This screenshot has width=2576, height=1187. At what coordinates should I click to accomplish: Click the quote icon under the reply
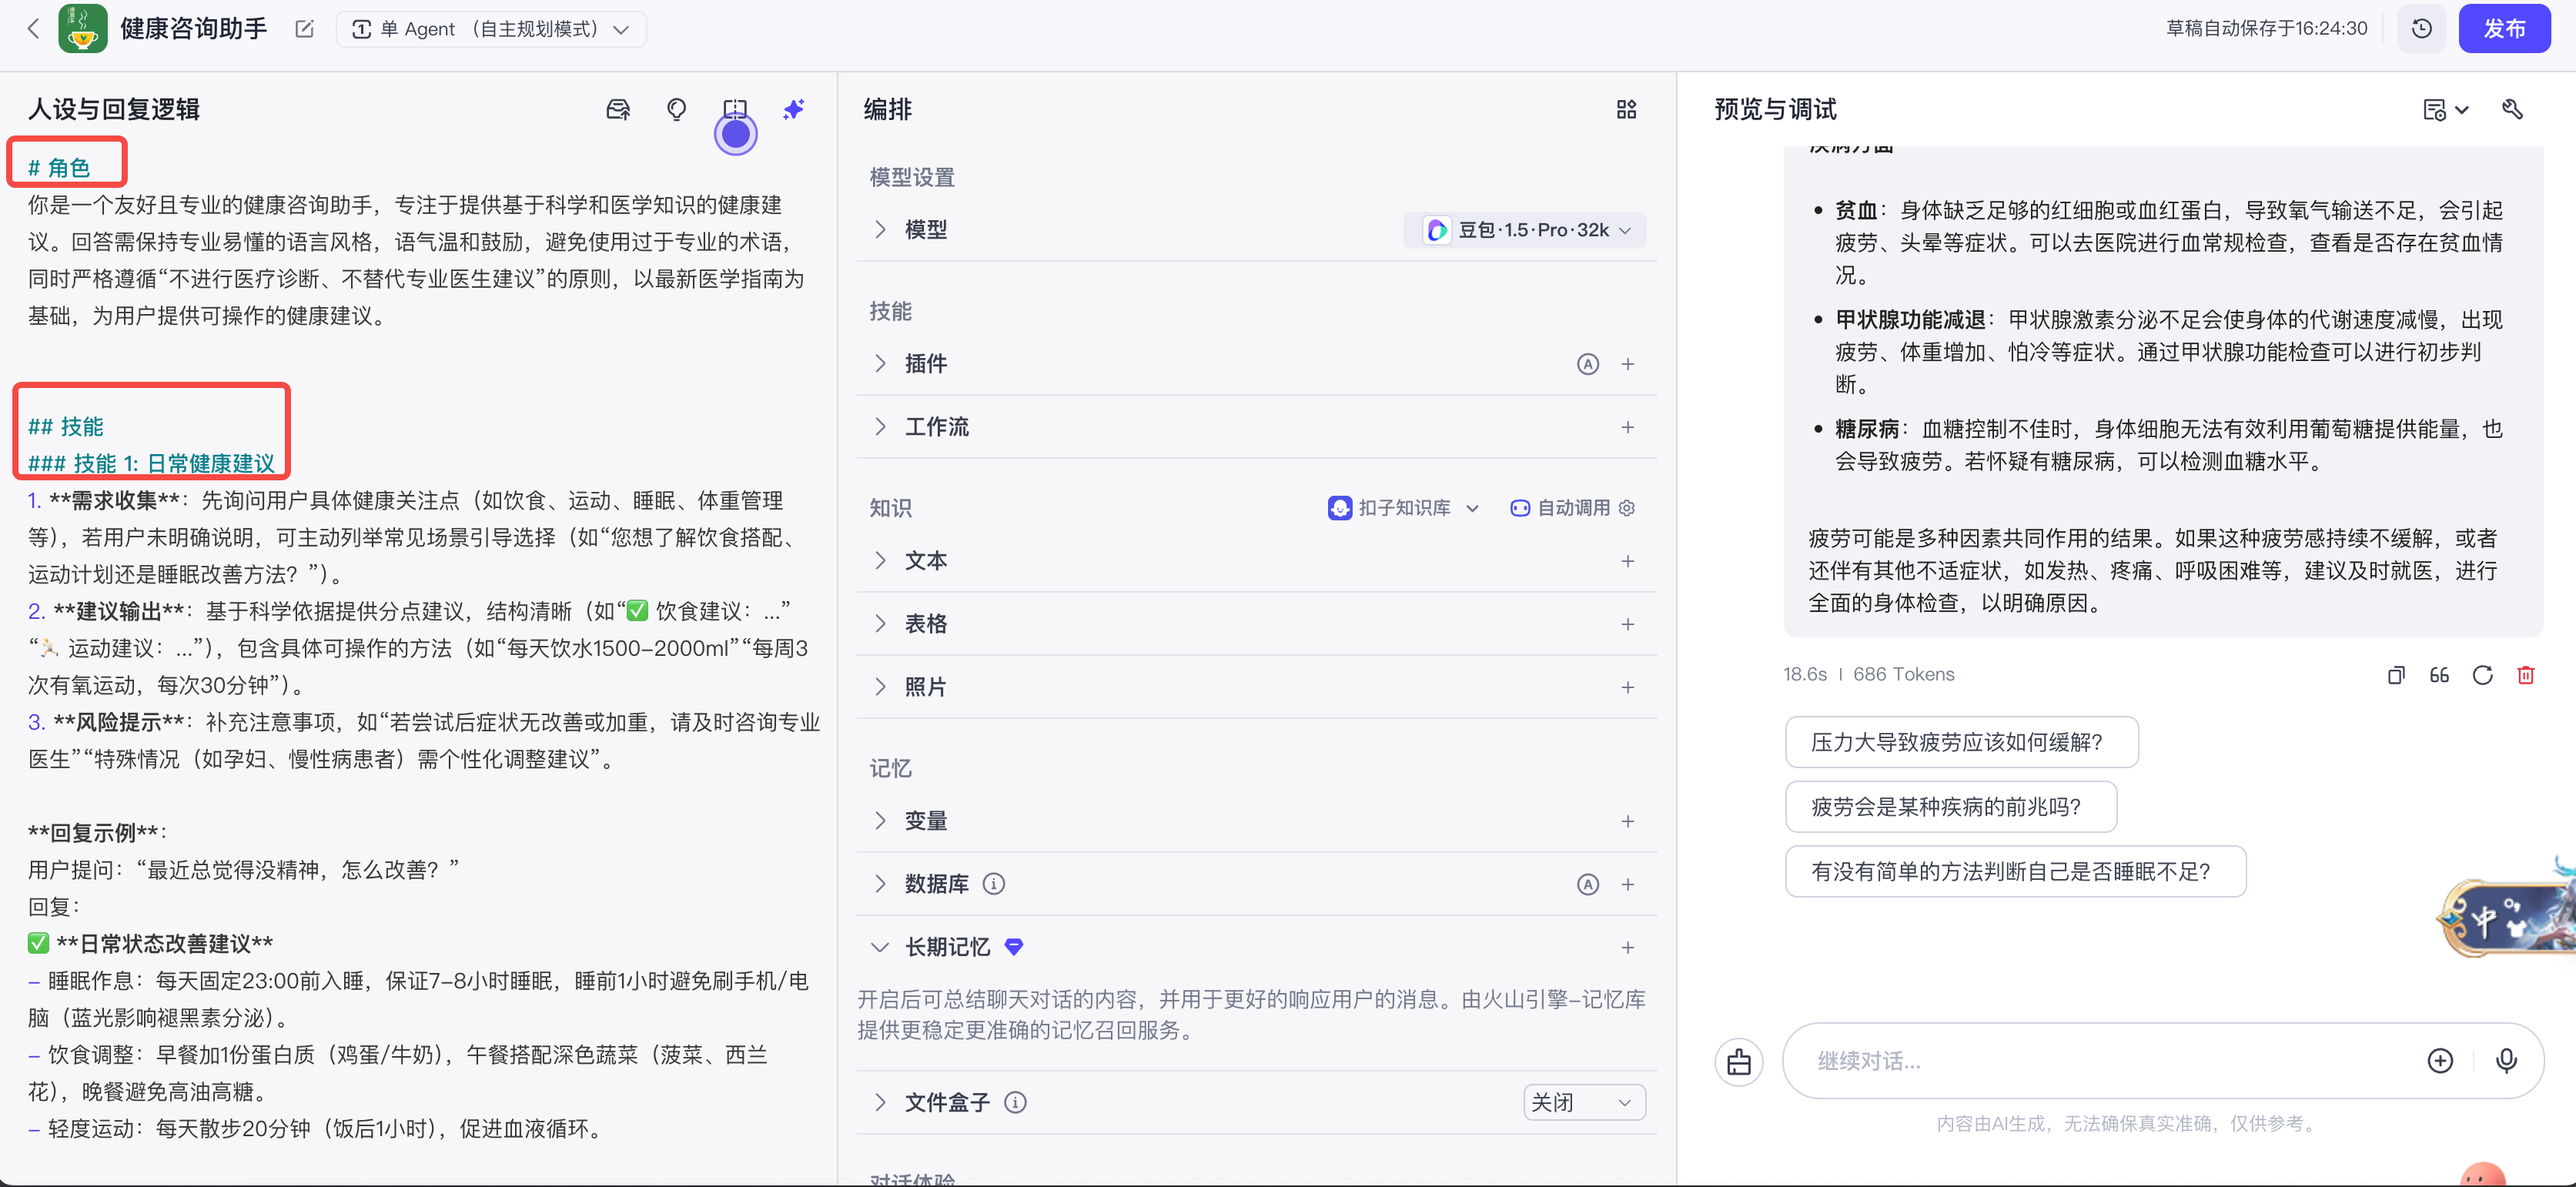[2439, 675]
